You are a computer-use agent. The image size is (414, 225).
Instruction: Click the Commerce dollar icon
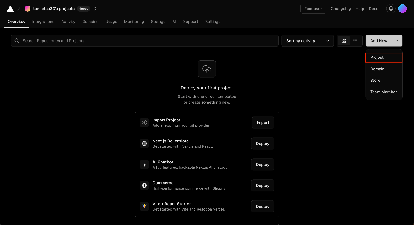pyautogui.click(x=144, y=185)
